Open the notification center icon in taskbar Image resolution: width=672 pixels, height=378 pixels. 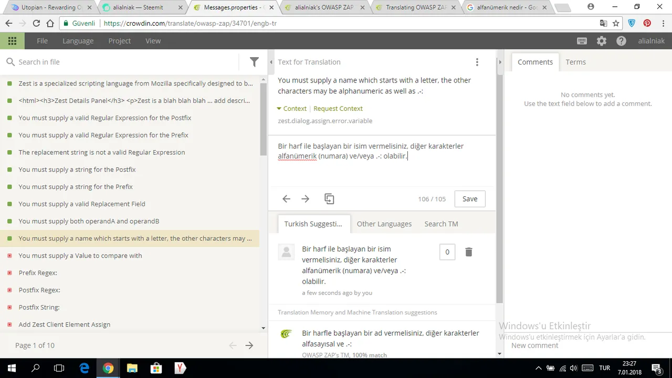tap(656, 368)
